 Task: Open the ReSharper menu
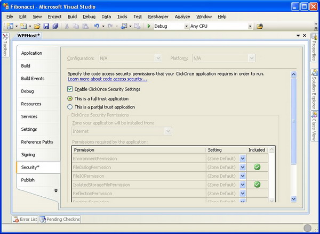158,16
